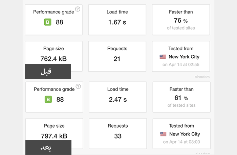Click the New York City text tested at 03:00
237x155 pixels.
pyautogui.click(x=185, y=134)
